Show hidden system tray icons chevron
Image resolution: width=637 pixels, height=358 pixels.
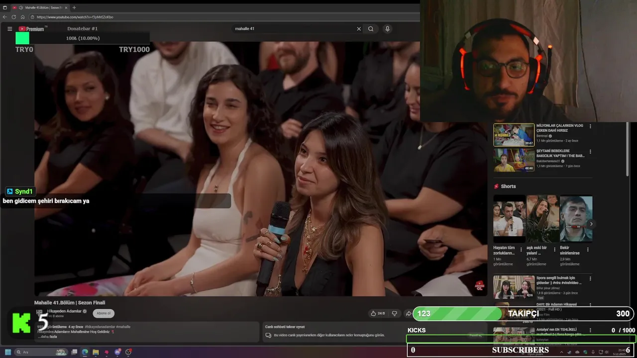(x=562, y=352)
